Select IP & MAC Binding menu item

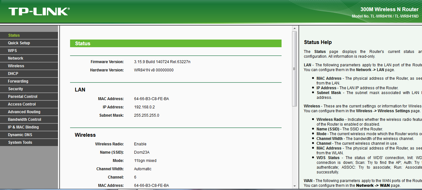tap(23, 127)
